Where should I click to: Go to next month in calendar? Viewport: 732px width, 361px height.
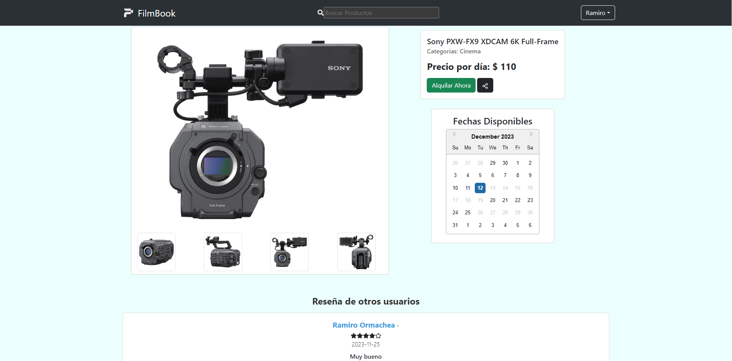pos(531,134)
